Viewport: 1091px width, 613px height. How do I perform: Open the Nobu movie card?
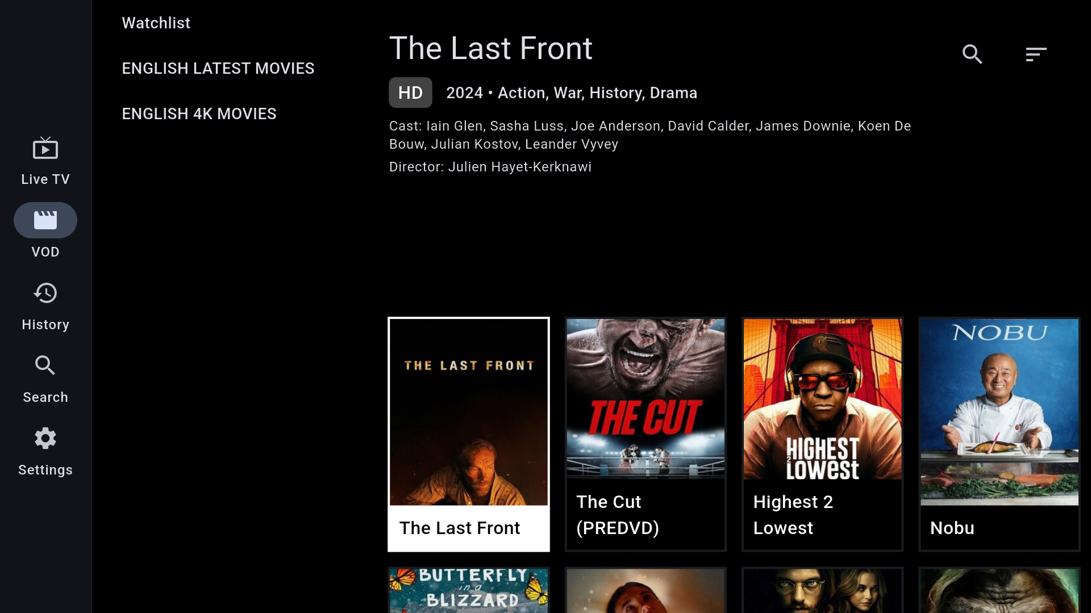1000,434
